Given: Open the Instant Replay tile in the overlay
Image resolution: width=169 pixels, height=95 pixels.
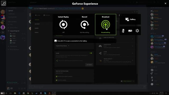Looking at the screenshot, I should [x=63, y=25].
